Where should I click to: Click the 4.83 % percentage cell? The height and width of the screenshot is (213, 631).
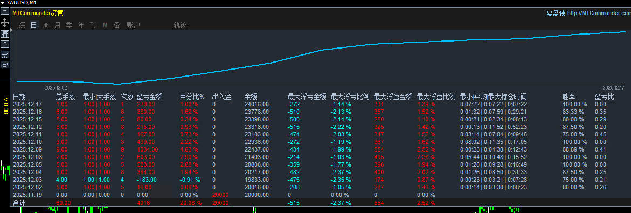[x=189, y=149]
